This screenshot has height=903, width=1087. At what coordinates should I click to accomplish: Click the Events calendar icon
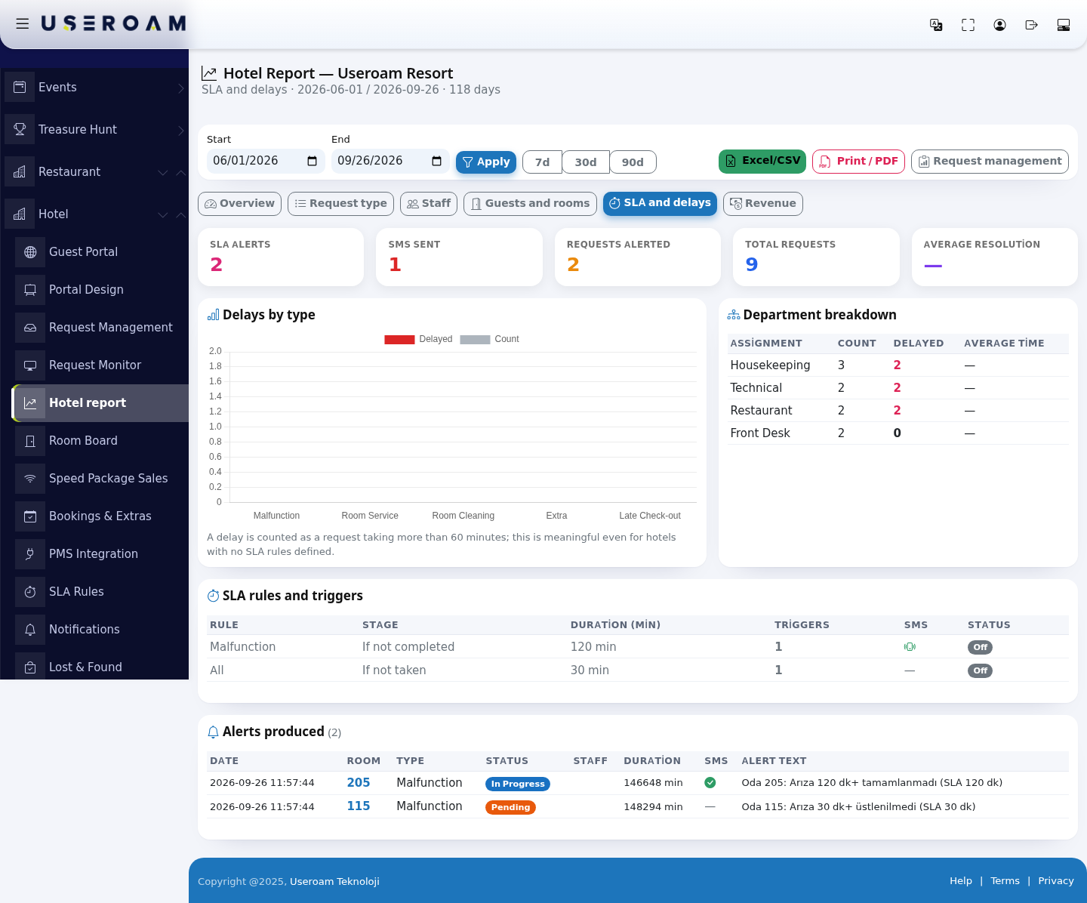pos(20,87)
